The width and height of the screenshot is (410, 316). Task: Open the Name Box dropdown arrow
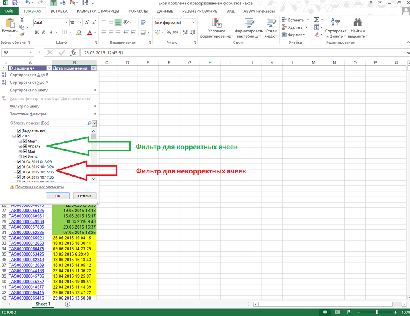point(31,53)
